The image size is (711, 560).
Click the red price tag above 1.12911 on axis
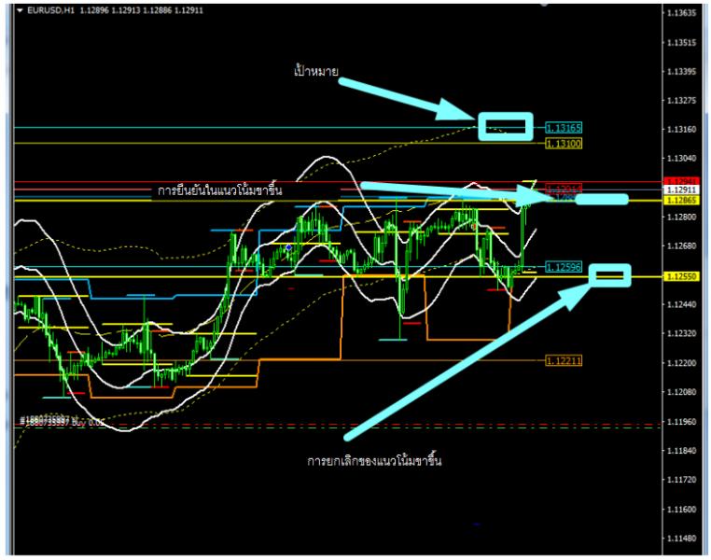[681, 182]
